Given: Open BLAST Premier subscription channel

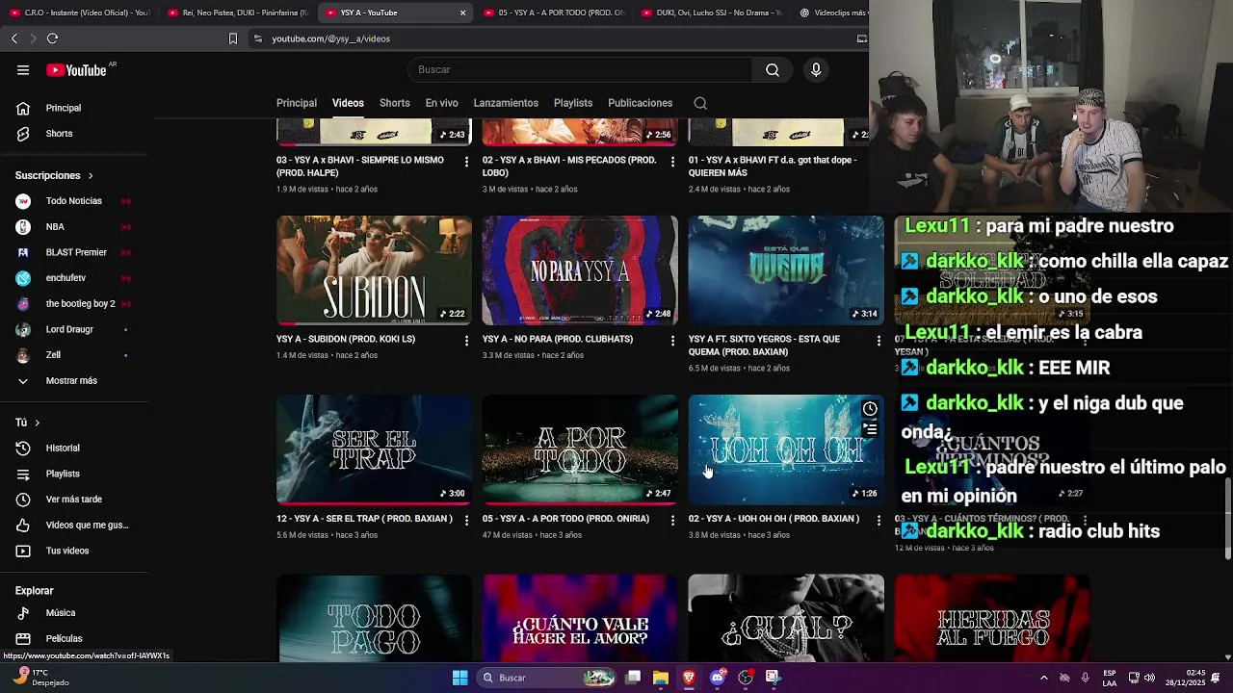Looking at the screenshot, I should click(74, 252).
